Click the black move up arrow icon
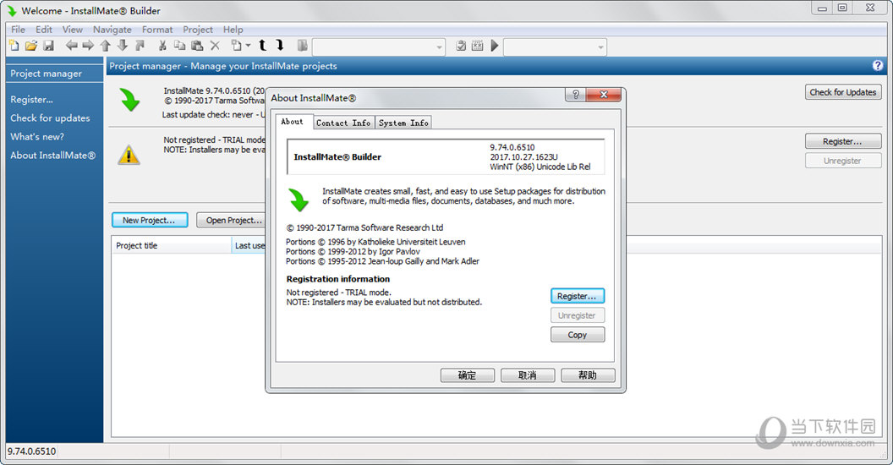893x465 pixels. [x=262, y=46]
